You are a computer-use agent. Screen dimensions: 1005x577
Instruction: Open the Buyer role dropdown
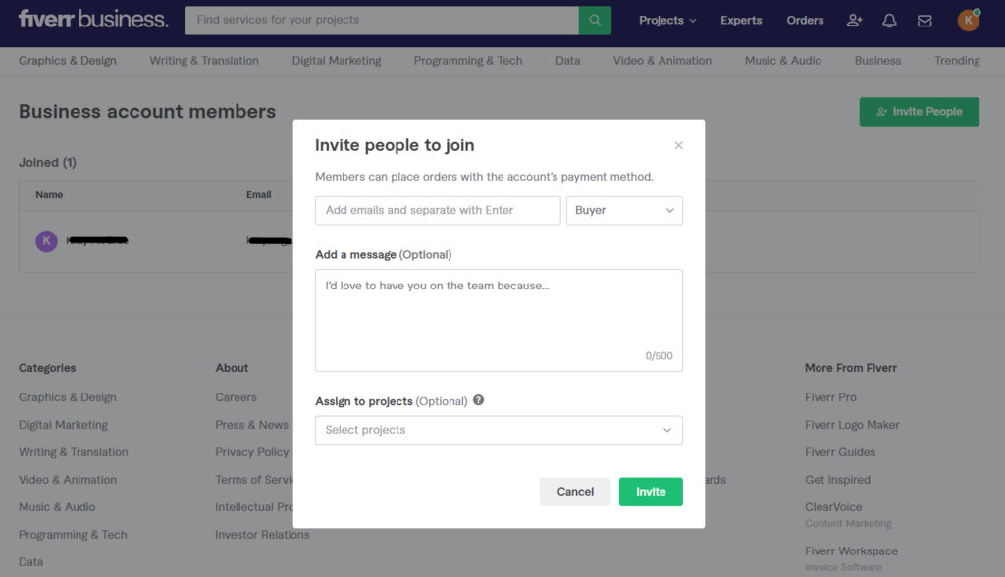[624, 210]
